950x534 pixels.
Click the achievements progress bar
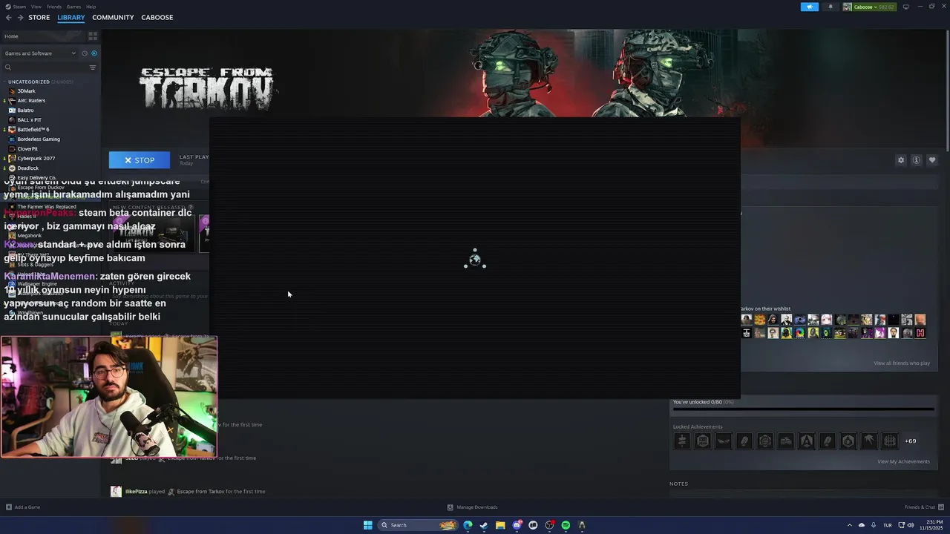[803, 409]
